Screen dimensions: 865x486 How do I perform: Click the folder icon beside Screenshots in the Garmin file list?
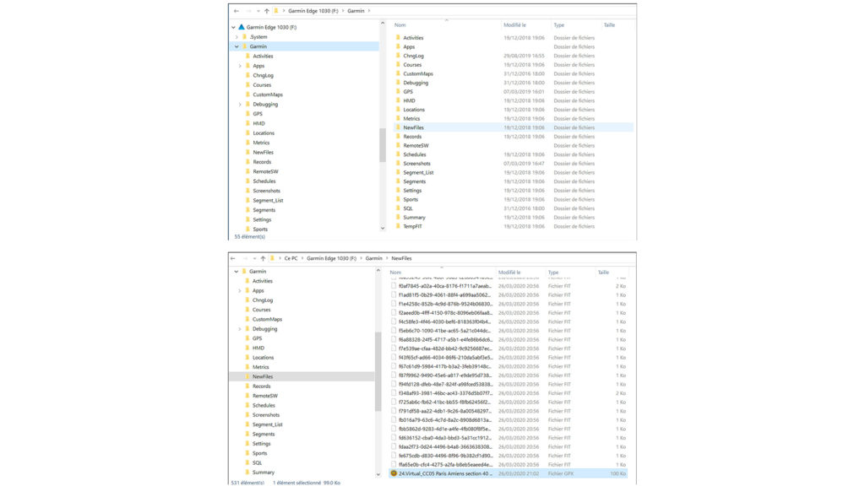(398, 163)
